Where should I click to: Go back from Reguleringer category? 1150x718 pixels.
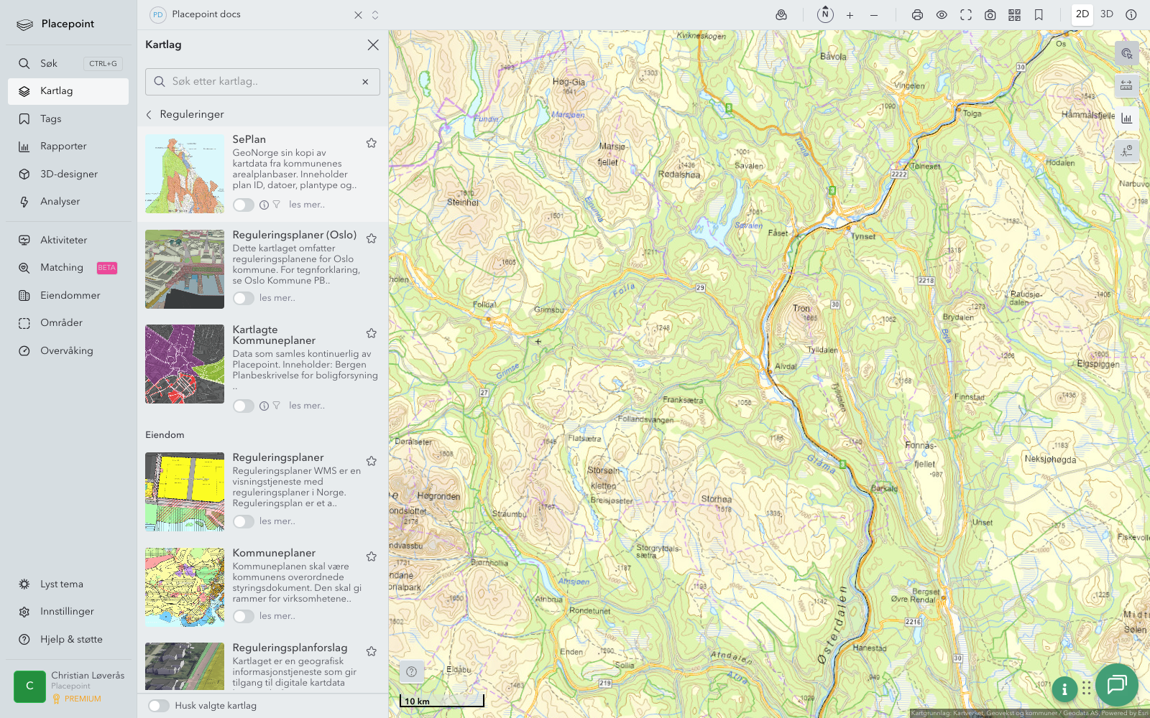pyautogui.click(x=149, y=115)
